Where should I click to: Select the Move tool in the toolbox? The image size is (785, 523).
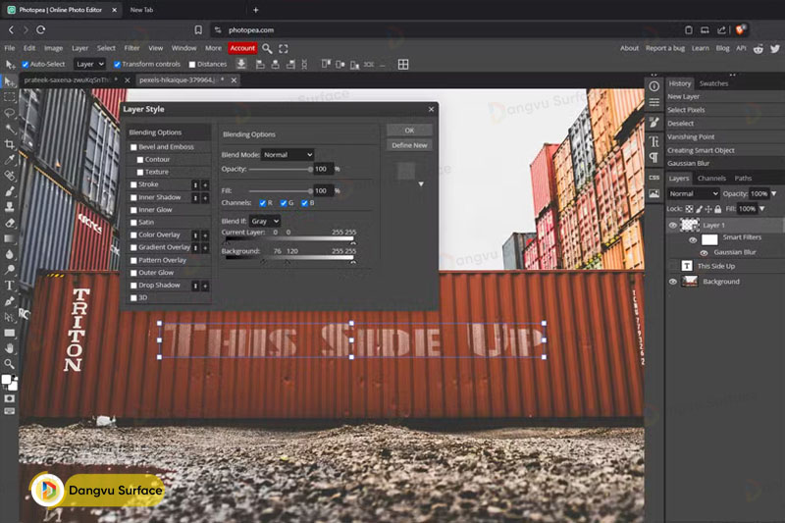coord(10,81)
